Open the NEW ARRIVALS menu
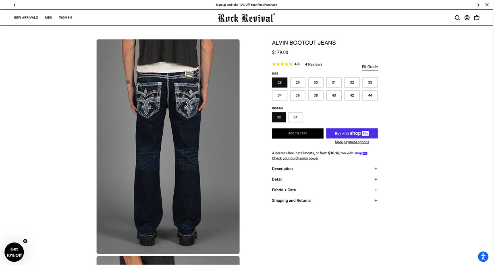 point(26,18)
